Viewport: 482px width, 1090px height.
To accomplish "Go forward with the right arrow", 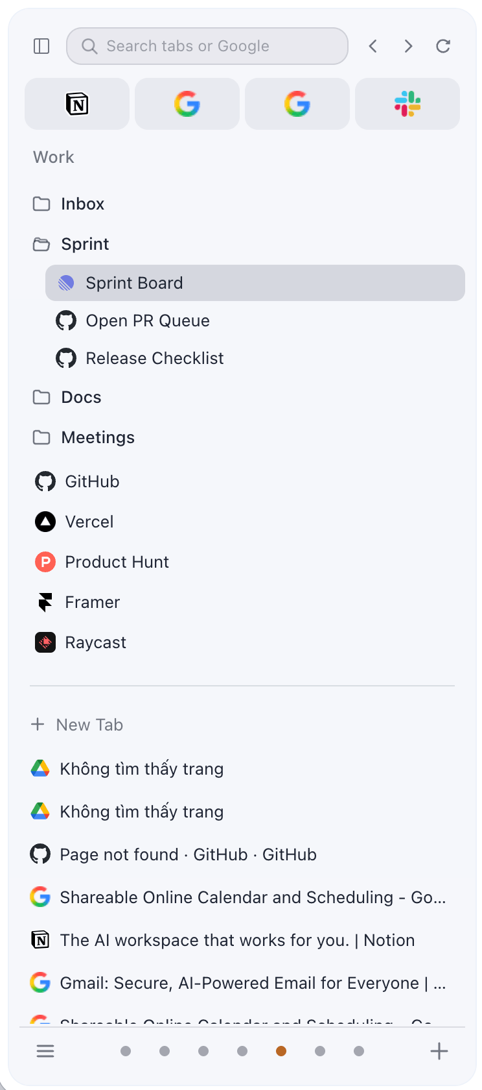I will pyautogui.click(x=408, y=46).
